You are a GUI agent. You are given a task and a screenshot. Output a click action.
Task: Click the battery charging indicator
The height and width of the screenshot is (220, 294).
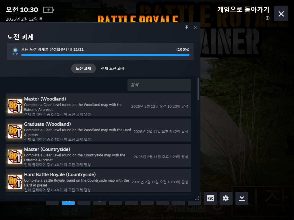pyautogui.click(x=48, y=10)
